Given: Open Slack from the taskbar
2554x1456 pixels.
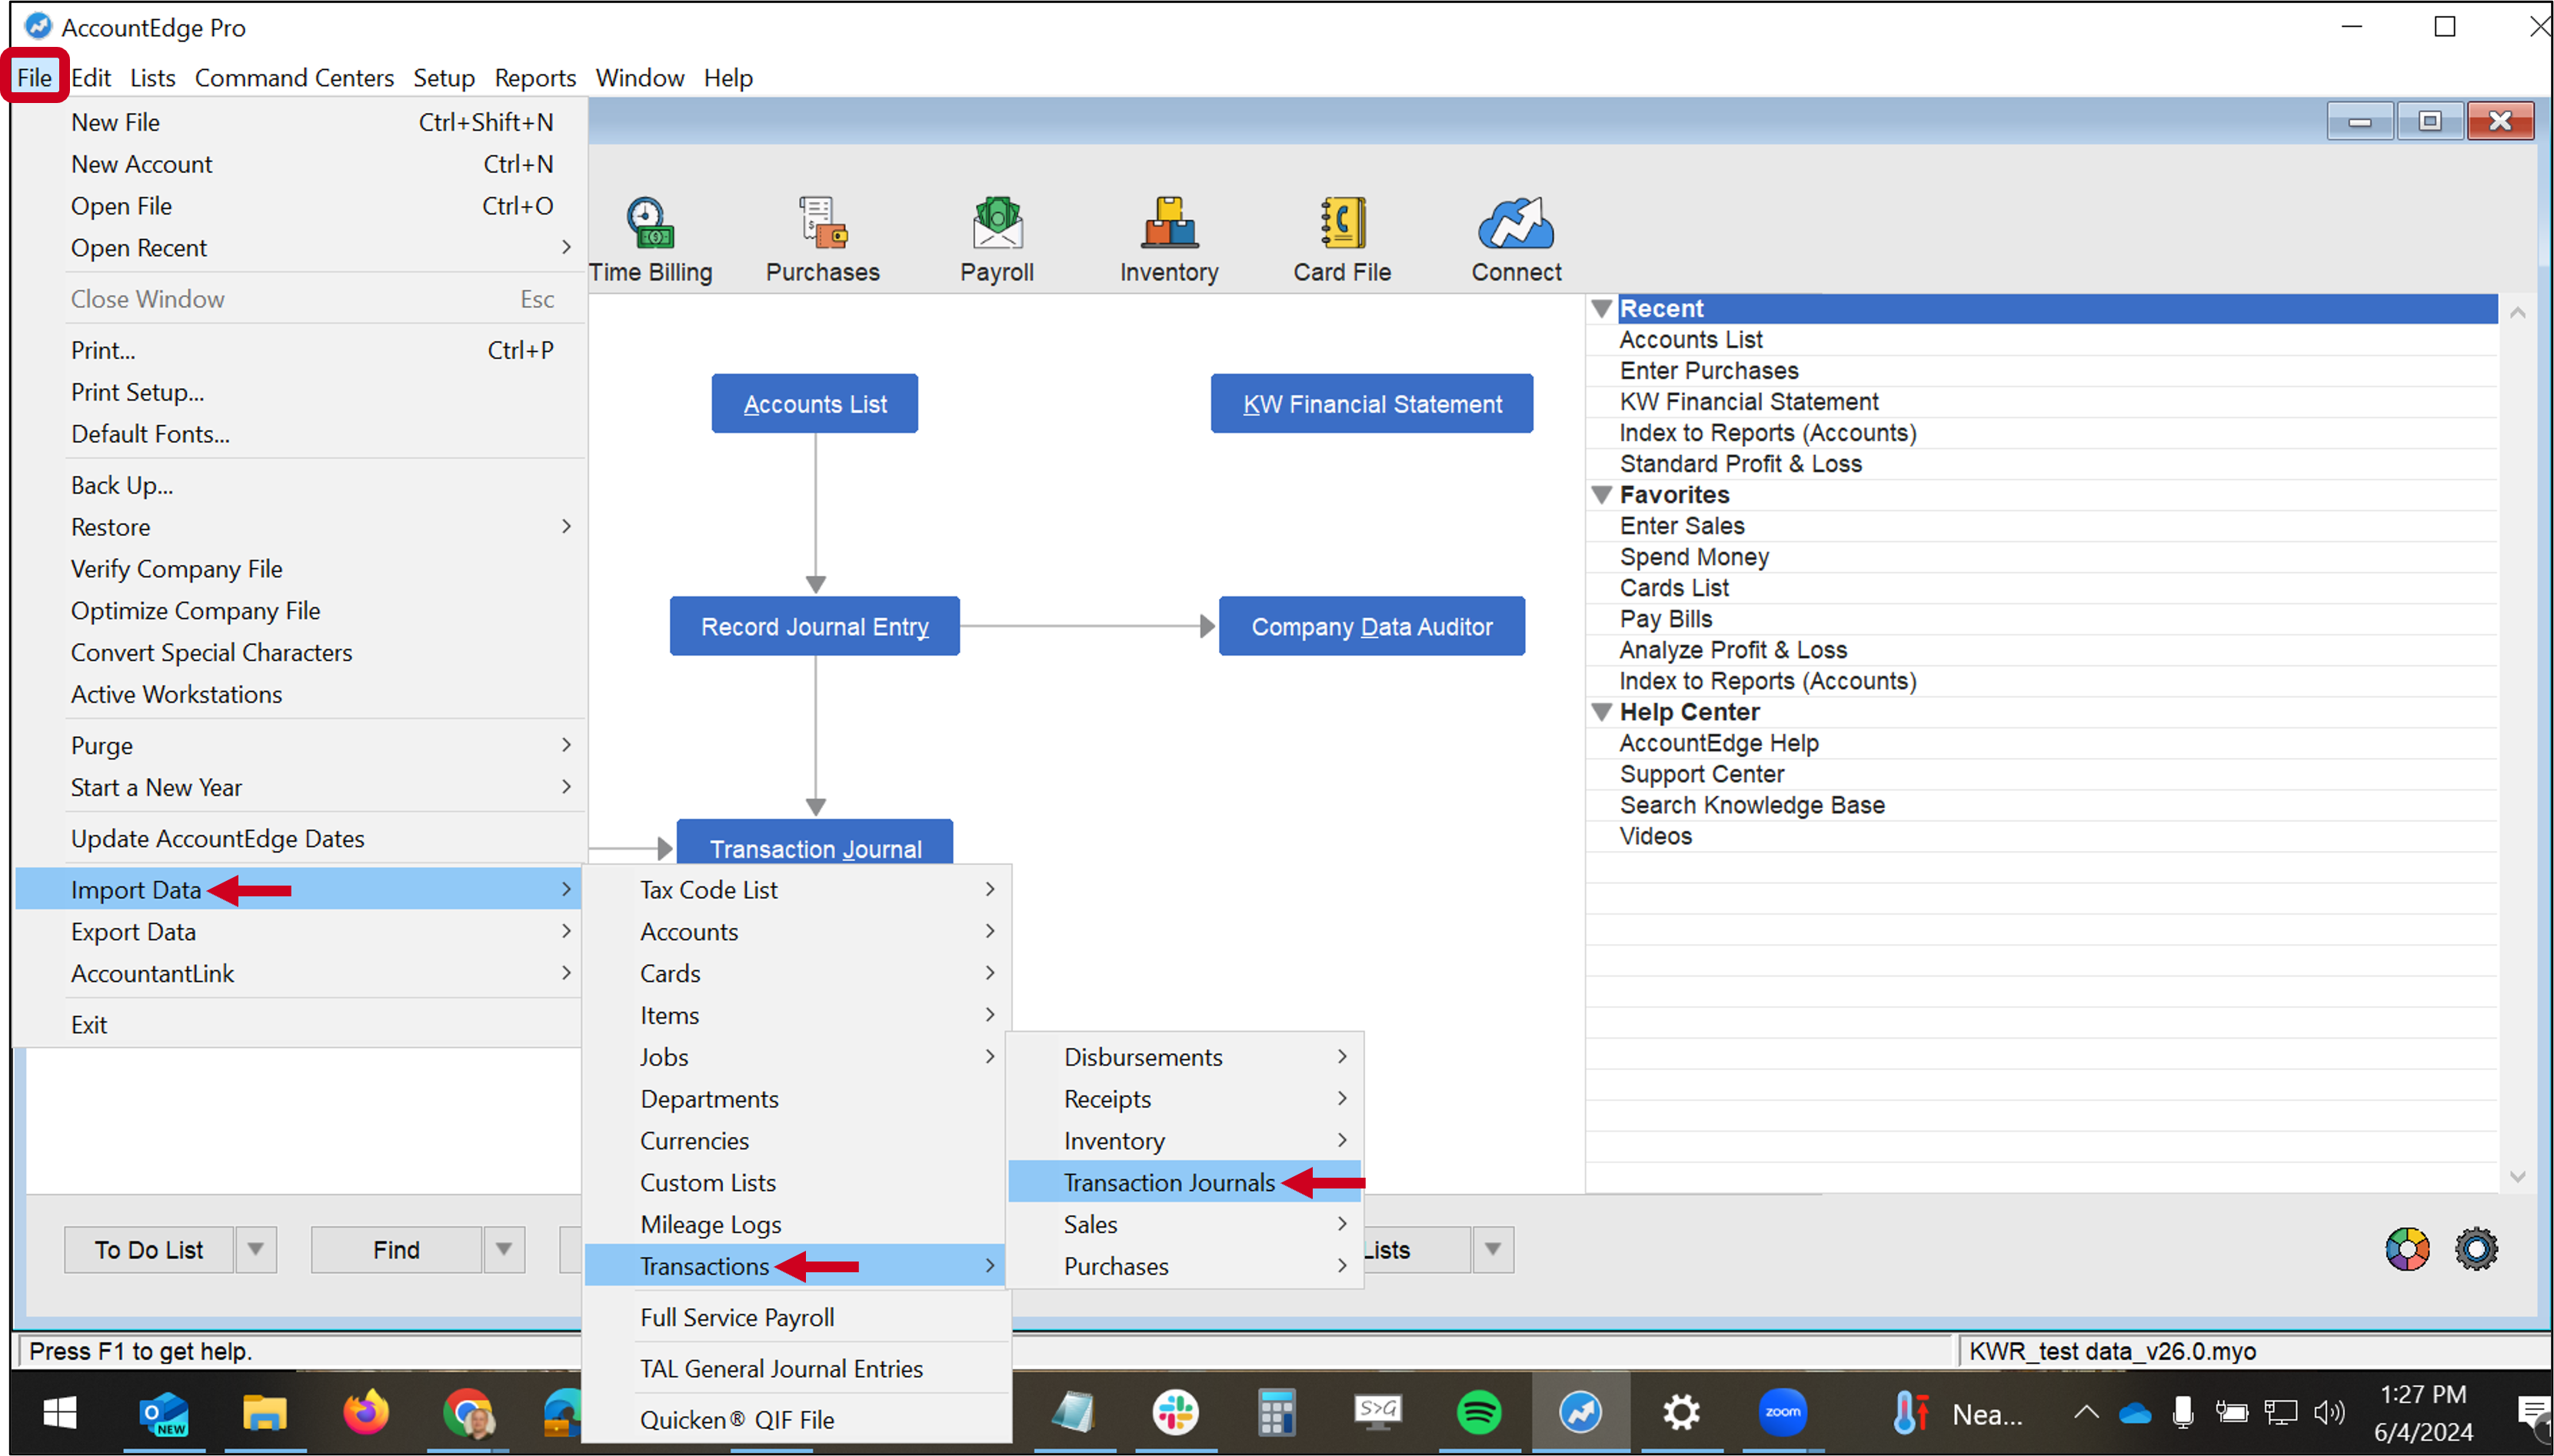Looking at the screenshot, I should [1177, 1412].
